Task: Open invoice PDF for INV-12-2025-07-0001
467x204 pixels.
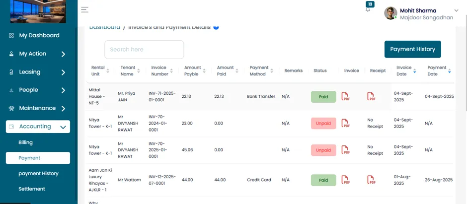Action: 345,180
